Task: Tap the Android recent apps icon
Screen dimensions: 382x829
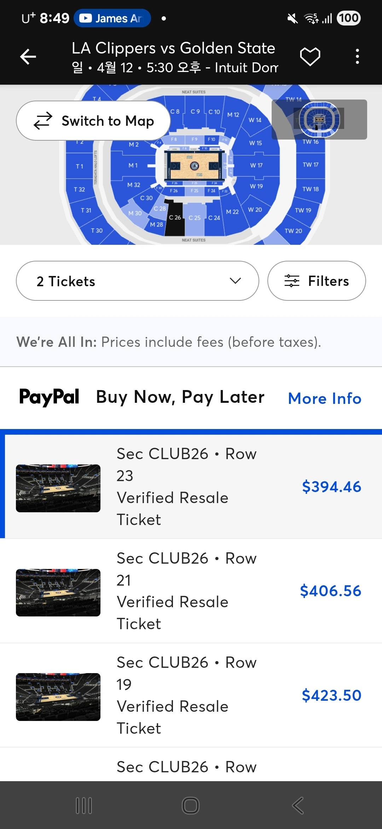Action: (84, 806)
